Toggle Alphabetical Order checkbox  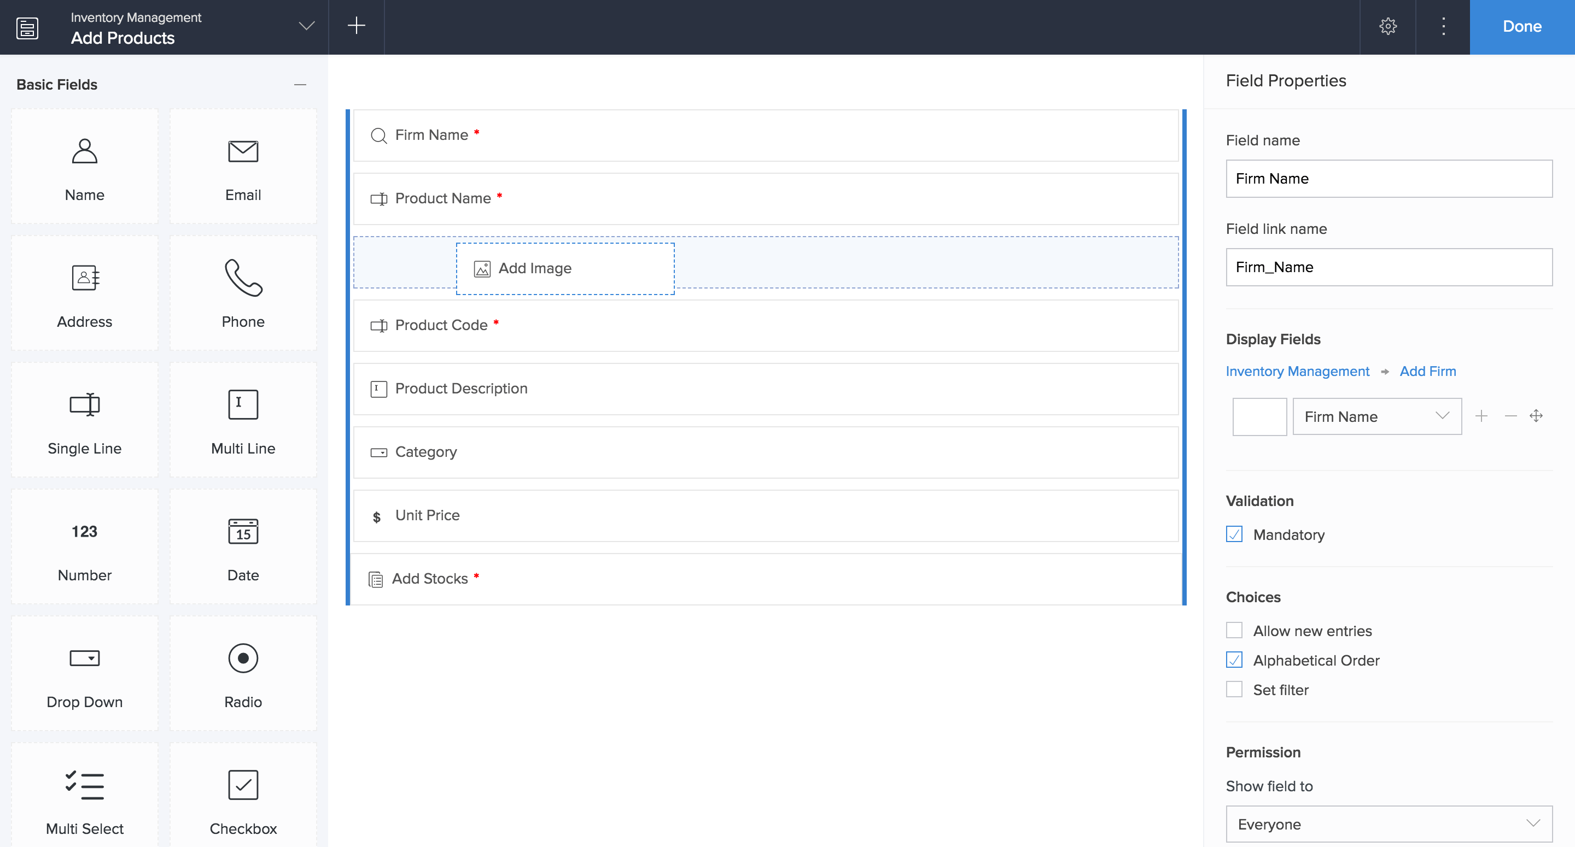coord(1234,660)
